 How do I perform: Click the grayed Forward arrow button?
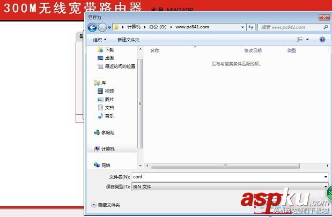(102, 27)
